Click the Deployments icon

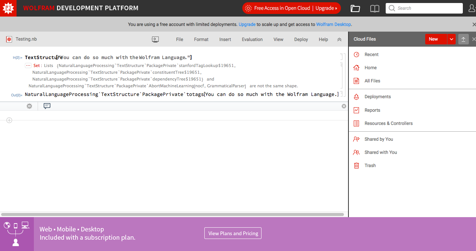click(356, 97)
